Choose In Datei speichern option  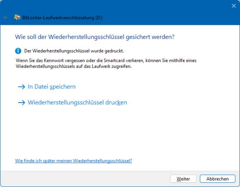click(x=52, y=86)
